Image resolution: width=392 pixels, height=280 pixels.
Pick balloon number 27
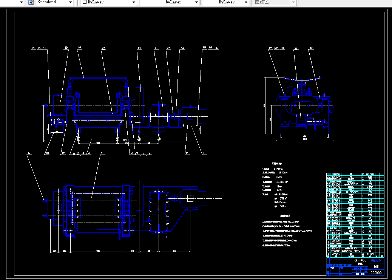pos(217,48)
